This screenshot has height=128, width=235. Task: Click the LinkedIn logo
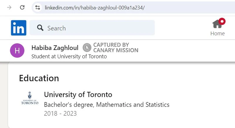19,28
